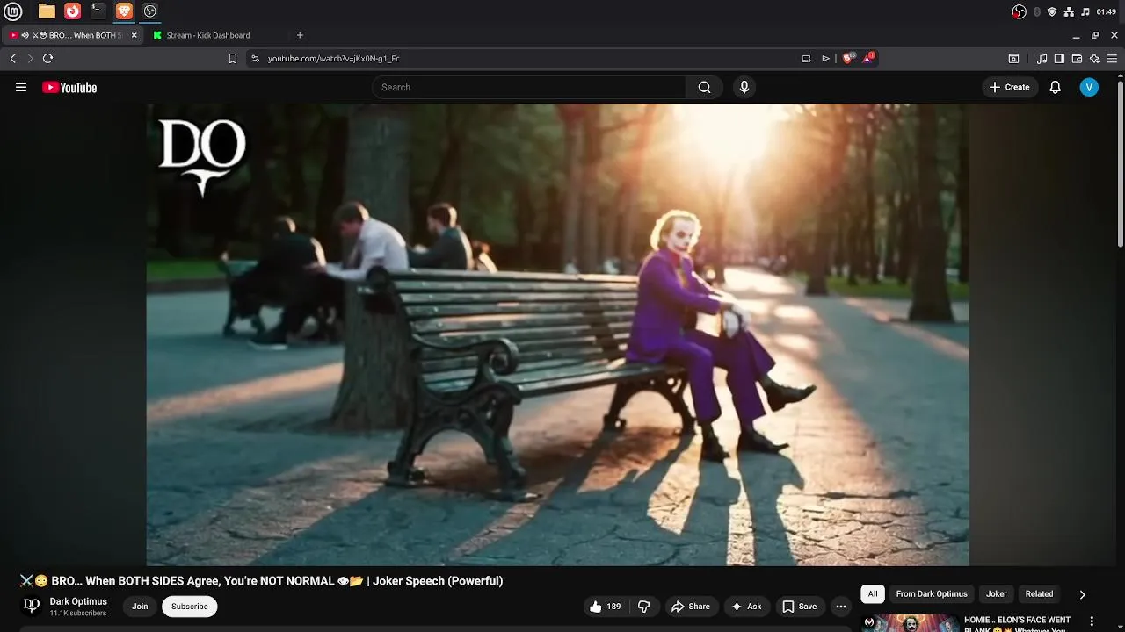This screenshot has width=1125, height=632.
Task: Click the search magnifier button
Action: (x=704, y=87)
